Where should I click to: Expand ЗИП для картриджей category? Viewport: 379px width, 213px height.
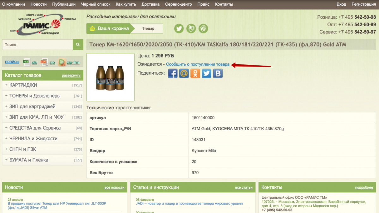click(43, 106)
